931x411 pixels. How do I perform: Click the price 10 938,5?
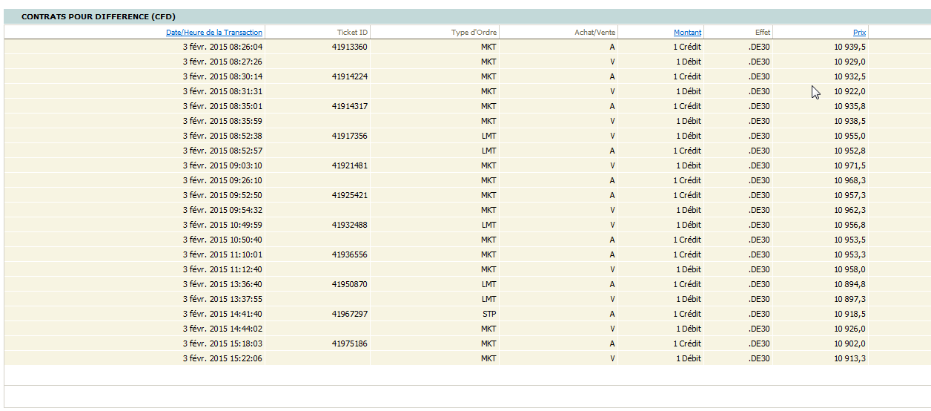coord(849,121)
